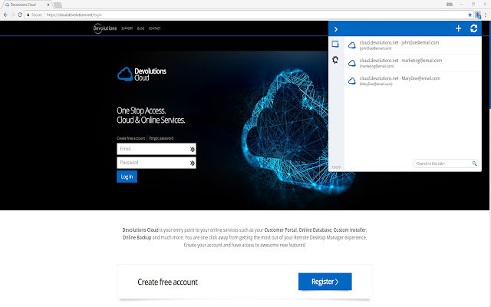Select the Devolutions Cloud browser tab

[x=26, y=5]
